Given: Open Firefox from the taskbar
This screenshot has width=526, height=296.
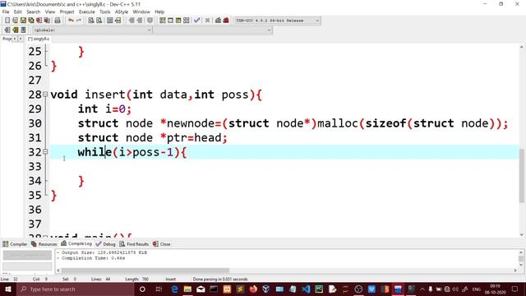Looking at the screenshot, I should [253, 289].
